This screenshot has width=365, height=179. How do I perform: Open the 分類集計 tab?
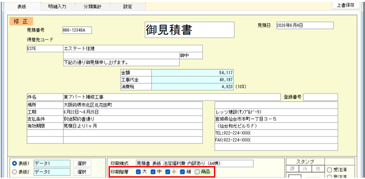[92, 7]
